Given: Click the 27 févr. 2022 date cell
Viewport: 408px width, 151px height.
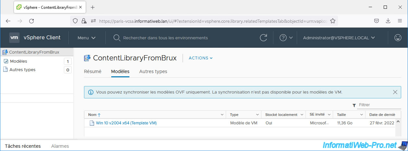Looking at the screenshot, I should pos(382,123).
